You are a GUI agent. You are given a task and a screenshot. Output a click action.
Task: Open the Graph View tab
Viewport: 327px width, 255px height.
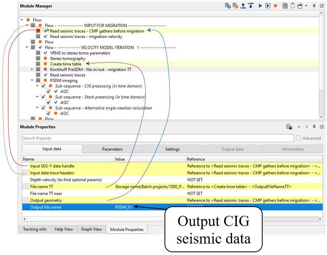coord(91,229)
